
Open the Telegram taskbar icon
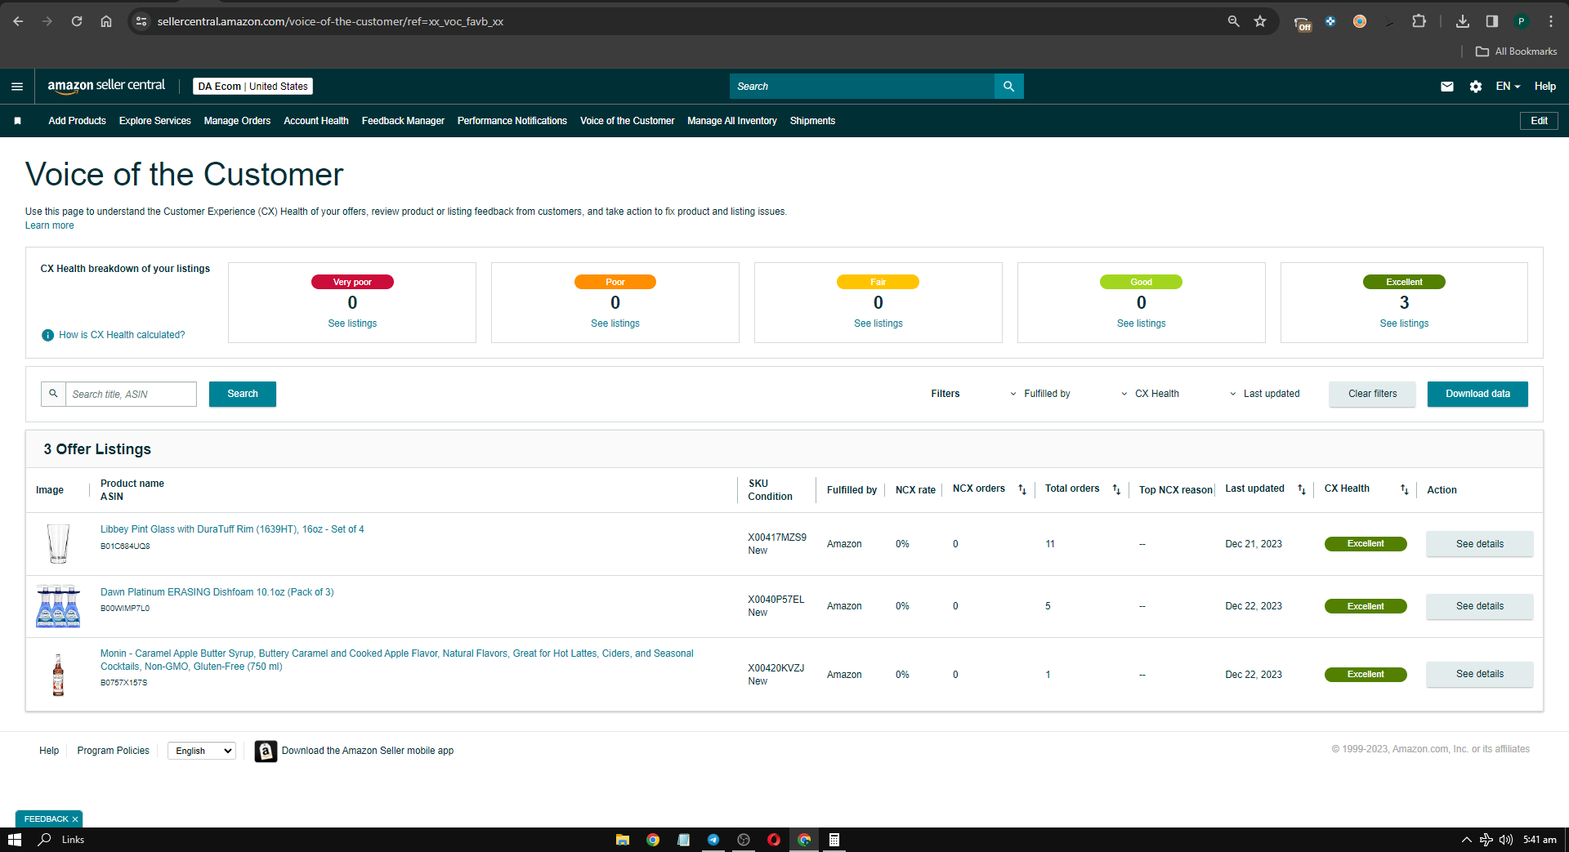click(713, 840)
